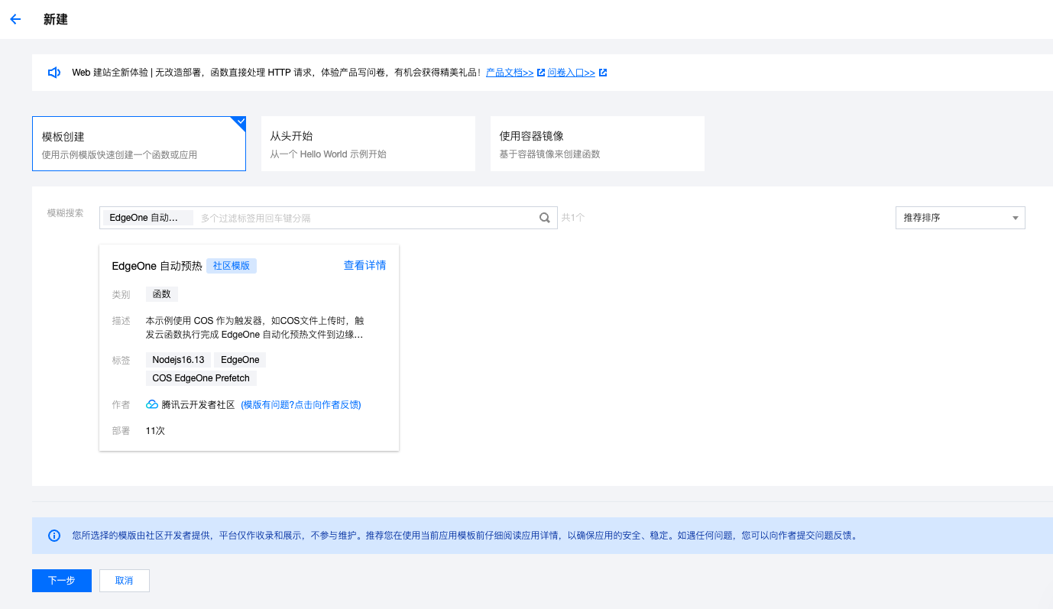Open the 推荐排序 sort dropdown

961,218
